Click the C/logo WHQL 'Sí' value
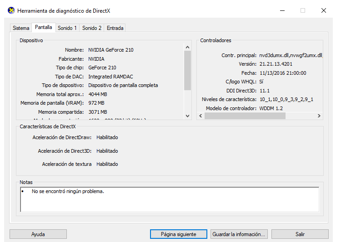Viewport: 341px width, 242px height. pyautogui.click(x=261, y=82)
